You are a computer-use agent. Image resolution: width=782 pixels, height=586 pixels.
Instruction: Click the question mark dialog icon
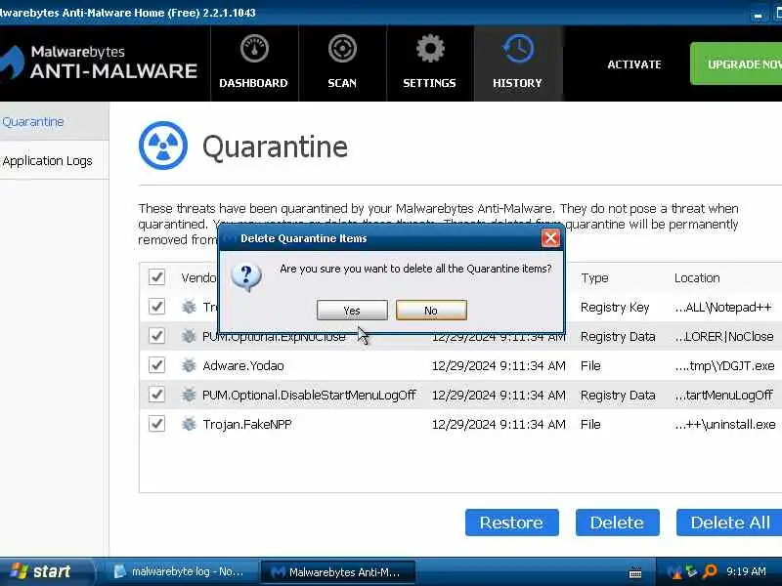tap(246, 277)
